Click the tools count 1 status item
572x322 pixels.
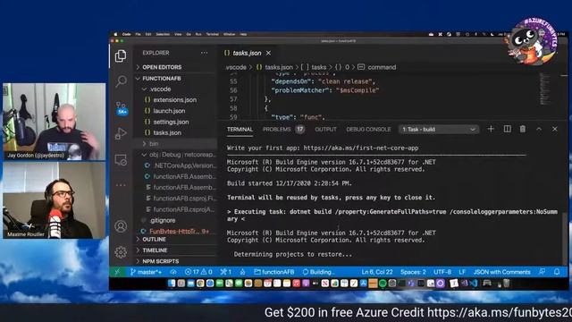click(x=226, y=272)
